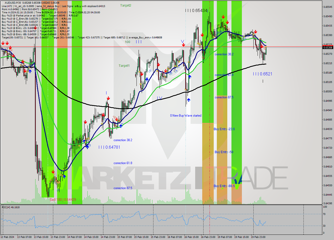The width and height of the screenshot is (334, 240).
Task: Click the '16 Feb 23:00' time axis label
Action: coord(208,237)
